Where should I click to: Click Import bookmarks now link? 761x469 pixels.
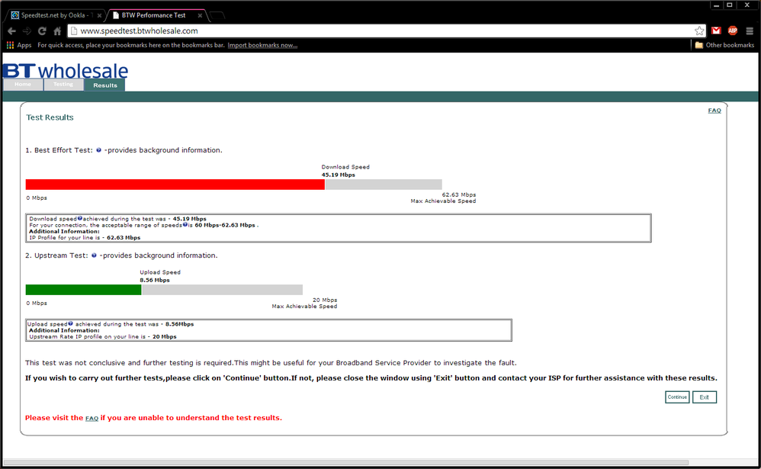262,45
